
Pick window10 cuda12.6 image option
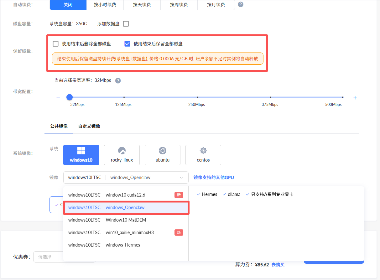(126, 195)
